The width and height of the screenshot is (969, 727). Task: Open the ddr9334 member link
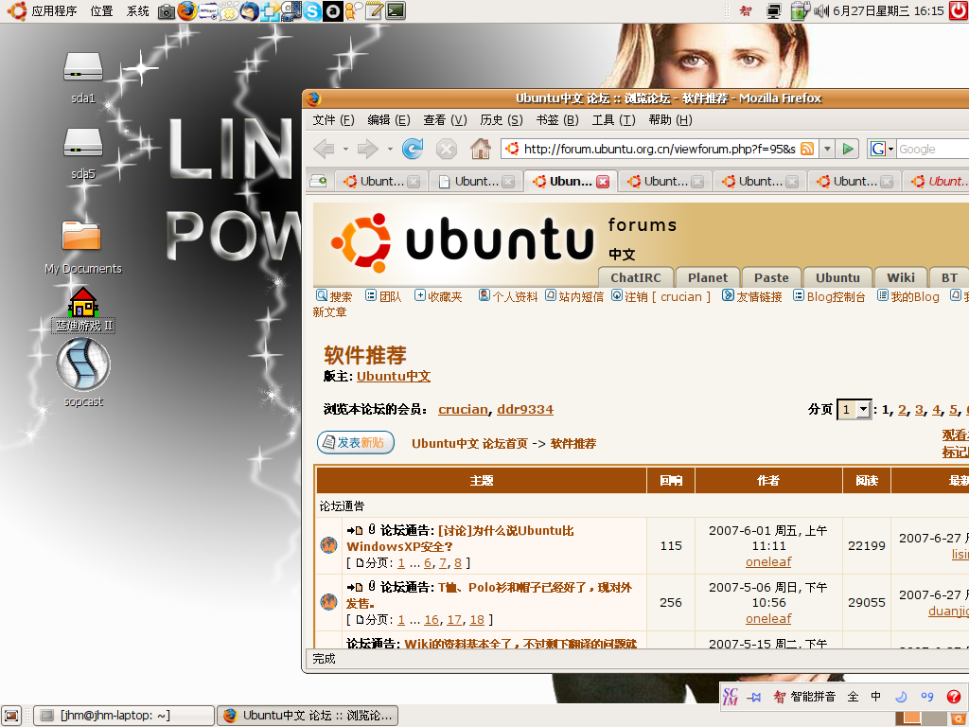525,409
